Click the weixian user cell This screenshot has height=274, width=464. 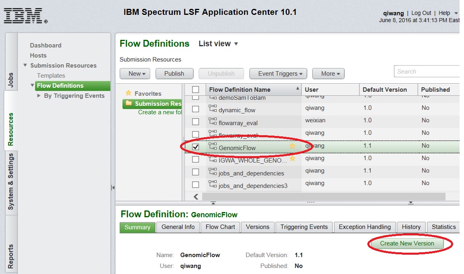[315, 120]
